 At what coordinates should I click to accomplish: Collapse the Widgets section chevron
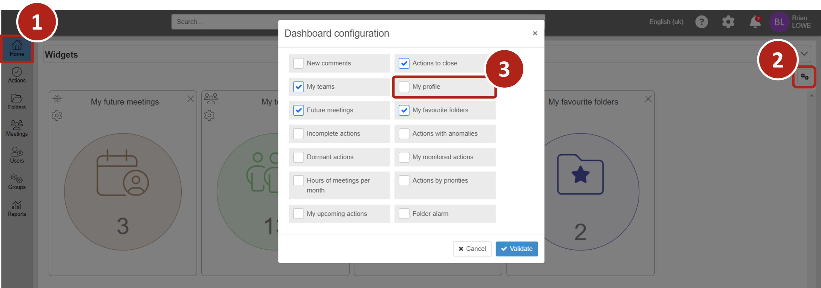click(804, 54)
